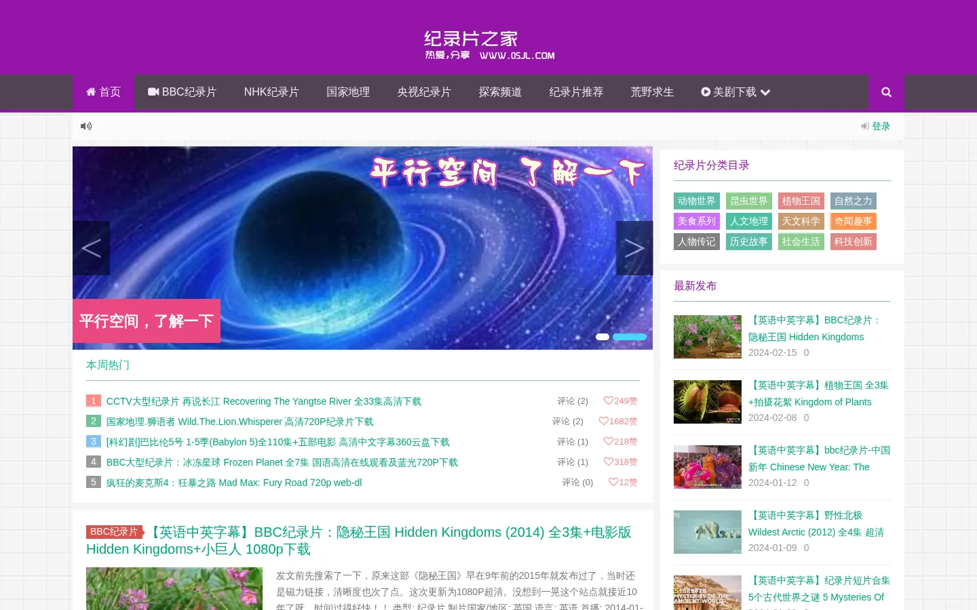Open 荒野求生 navigation item

[x=652, y=92]
